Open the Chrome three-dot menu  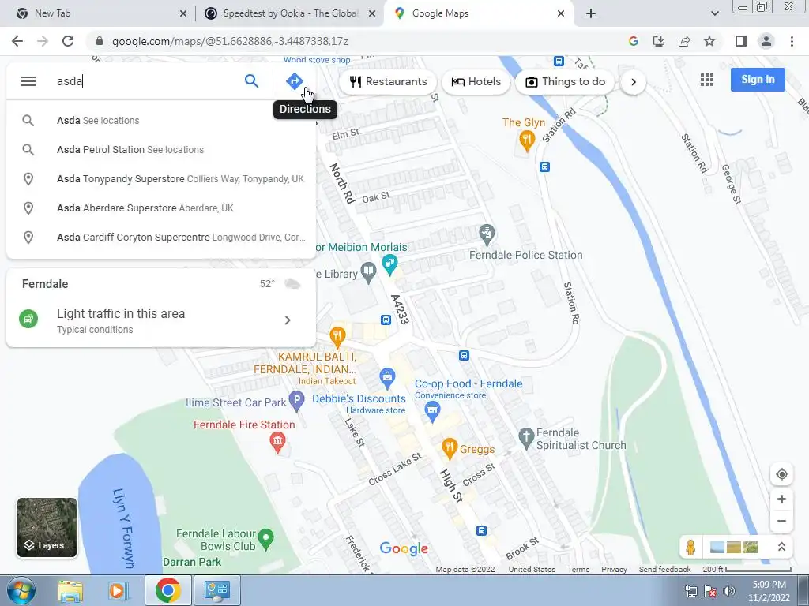pos(792,41)
